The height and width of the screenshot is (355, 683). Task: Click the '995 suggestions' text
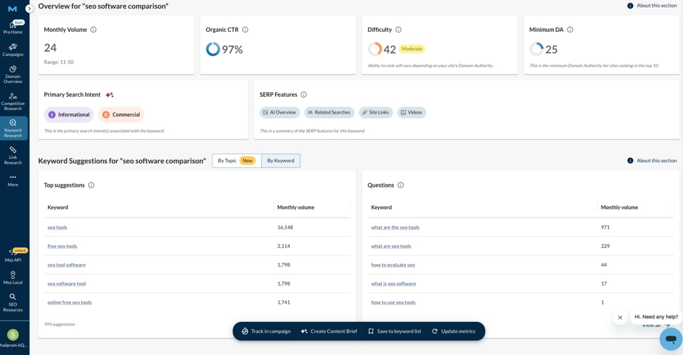[x=60, y=324]
